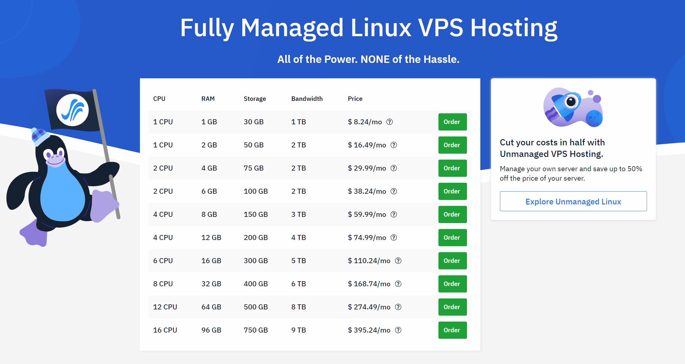This screenshot has height=364, width=685.
Task: Click help icon beside $16.49/mo price
Action: [x=394, y=145]
